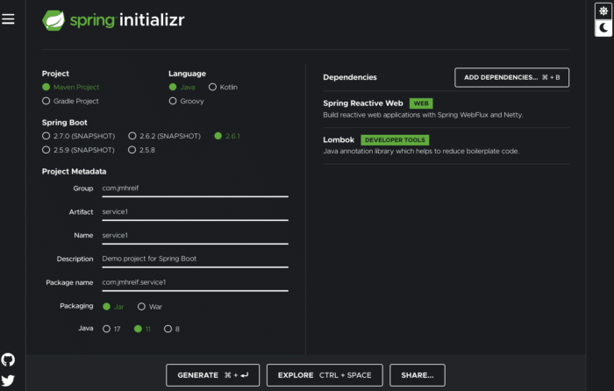Image resolution: width=614 pixels, height=391 pixels.
Task: Open the Twitter link icon
Action: [x=8, y=380]
